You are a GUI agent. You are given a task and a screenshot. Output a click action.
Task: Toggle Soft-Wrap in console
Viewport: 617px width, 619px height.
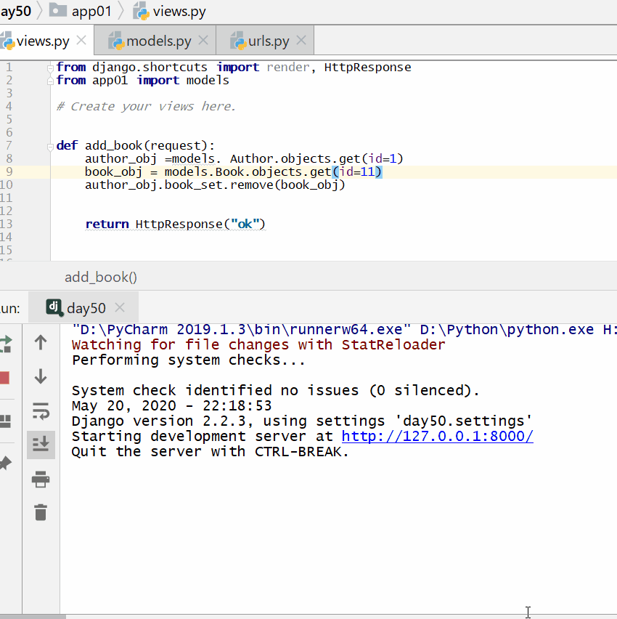[41, 411]
